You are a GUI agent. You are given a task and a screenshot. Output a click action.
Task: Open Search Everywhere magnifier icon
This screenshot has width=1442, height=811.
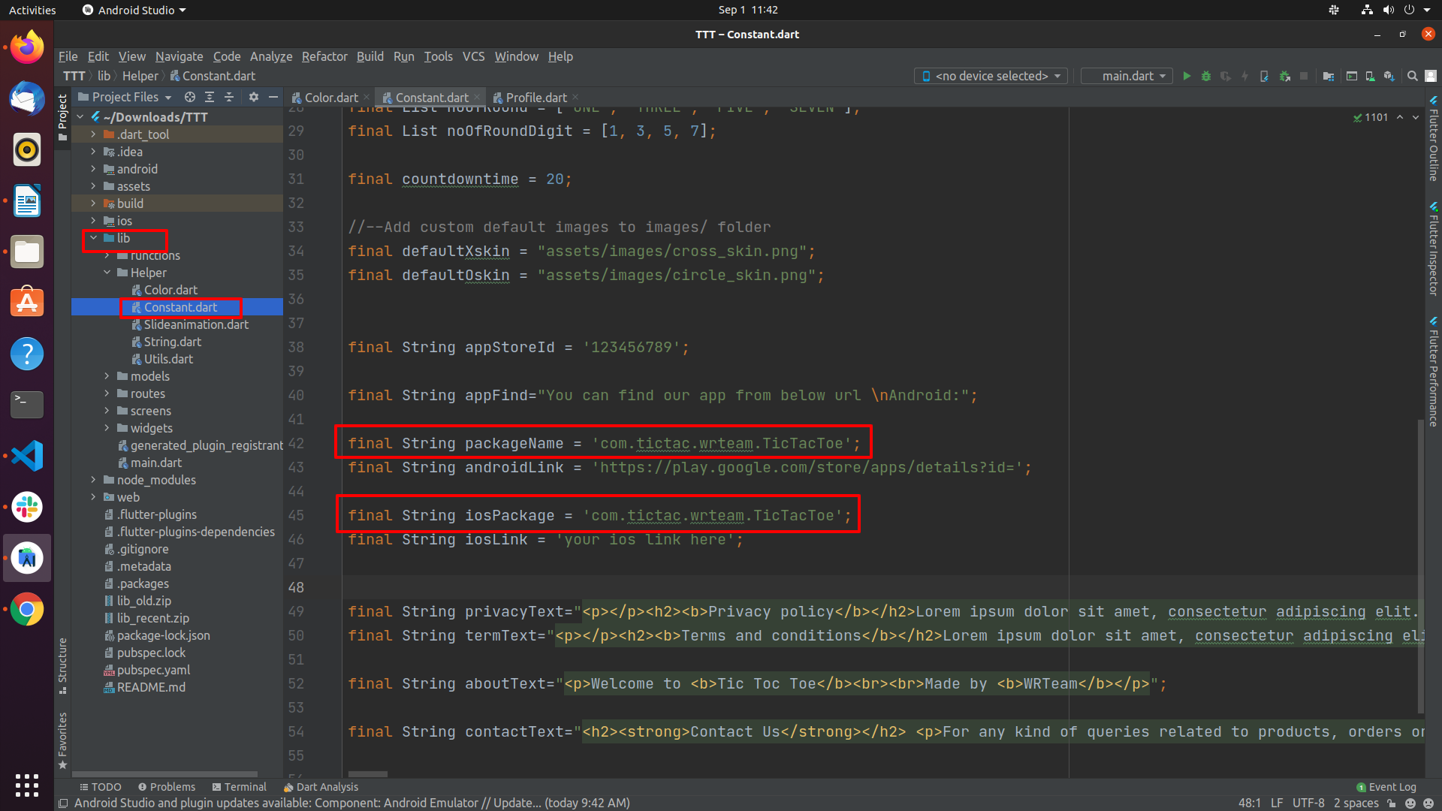pyautogui.click(x=1412, y=76)
